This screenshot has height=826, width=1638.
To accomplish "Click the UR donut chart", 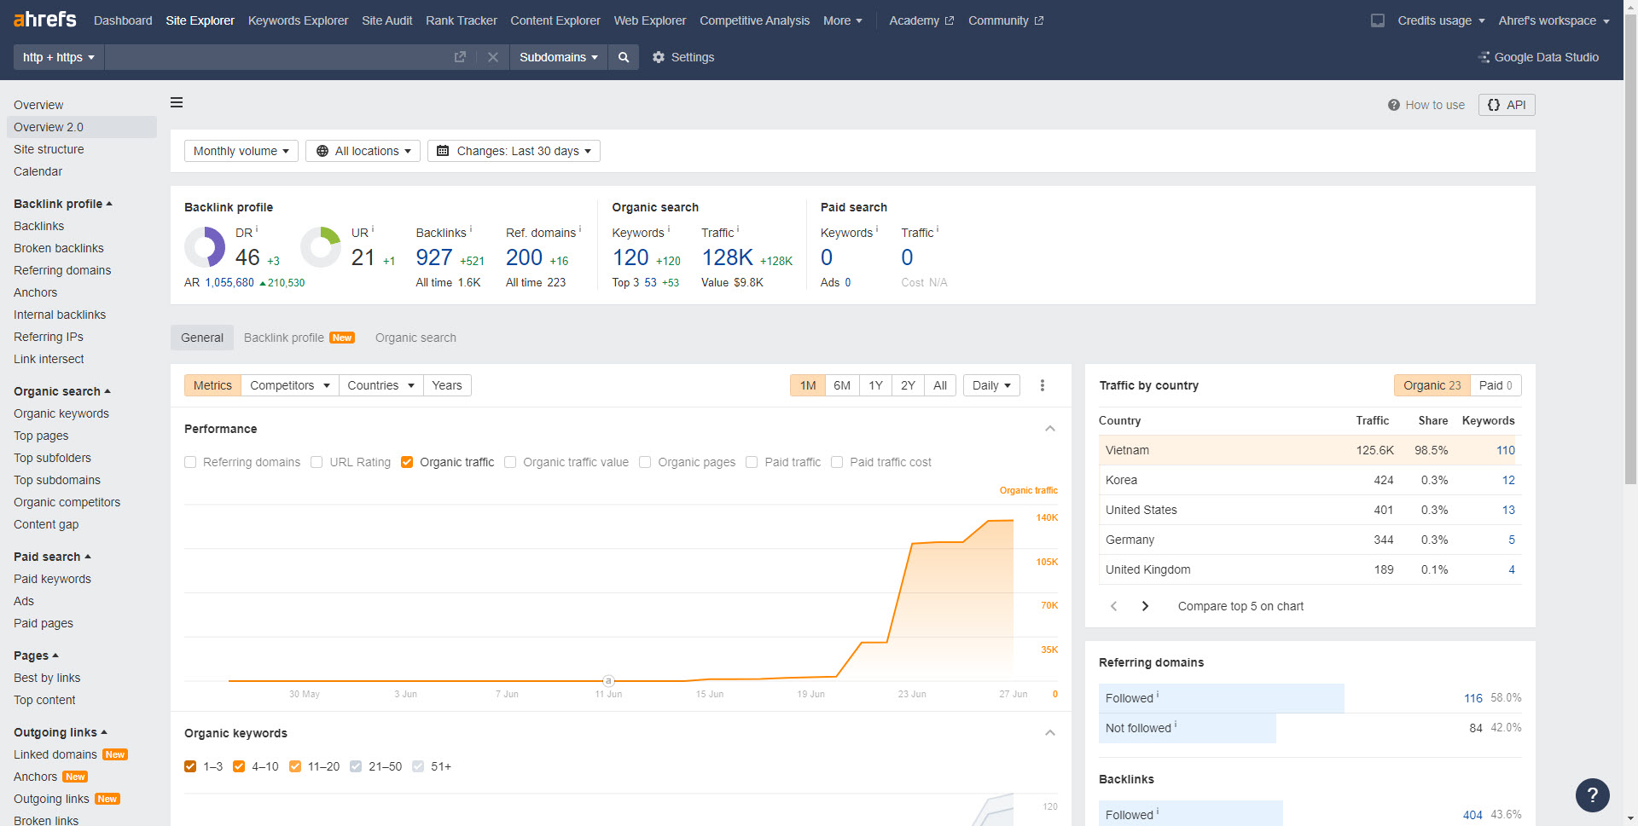I will [321, 247].
